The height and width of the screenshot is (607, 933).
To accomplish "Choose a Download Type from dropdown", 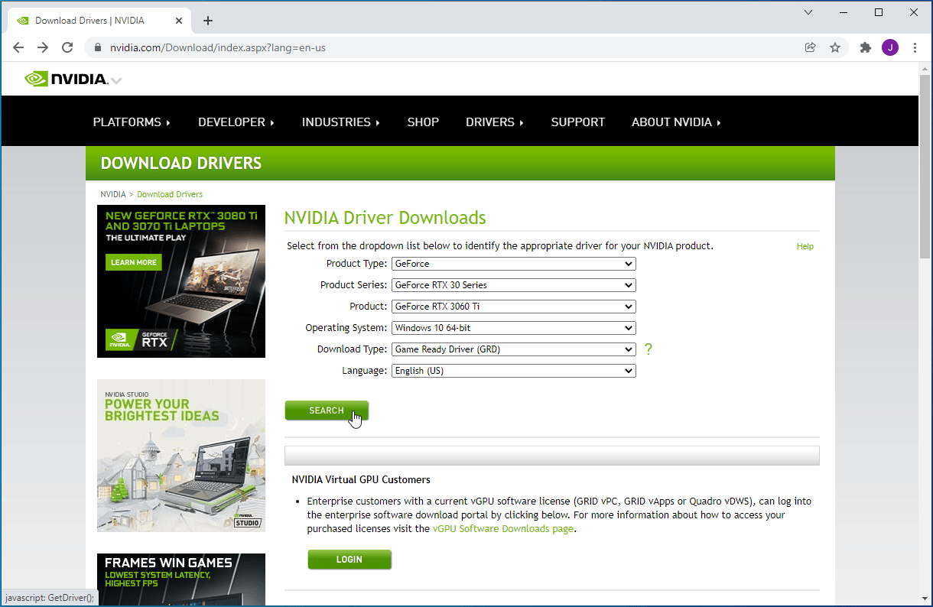I will (x=513, y=349).
